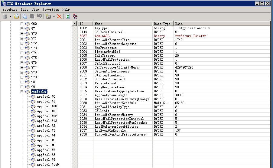Viewport: 273px width, 168px height.
Task: Select the AppPool #9 tree item
Action: click(x=46, y=160)
